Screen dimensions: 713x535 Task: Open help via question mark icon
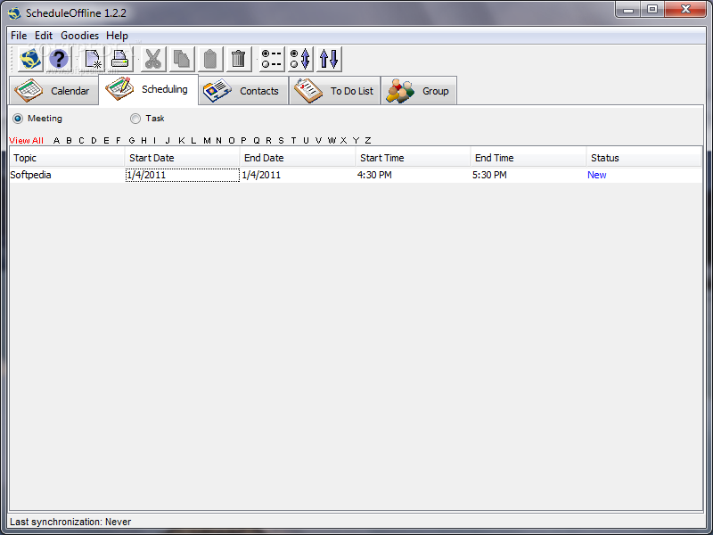[x=59, y=59]
